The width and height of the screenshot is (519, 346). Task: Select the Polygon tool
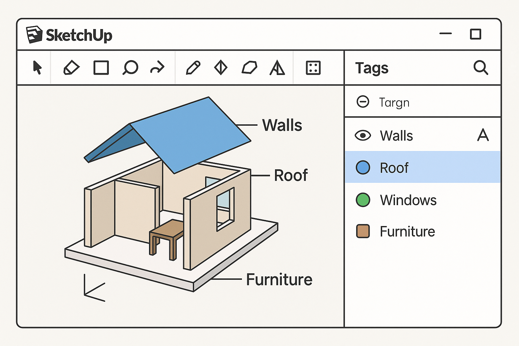pyautogui.click(x=249, y=68)
